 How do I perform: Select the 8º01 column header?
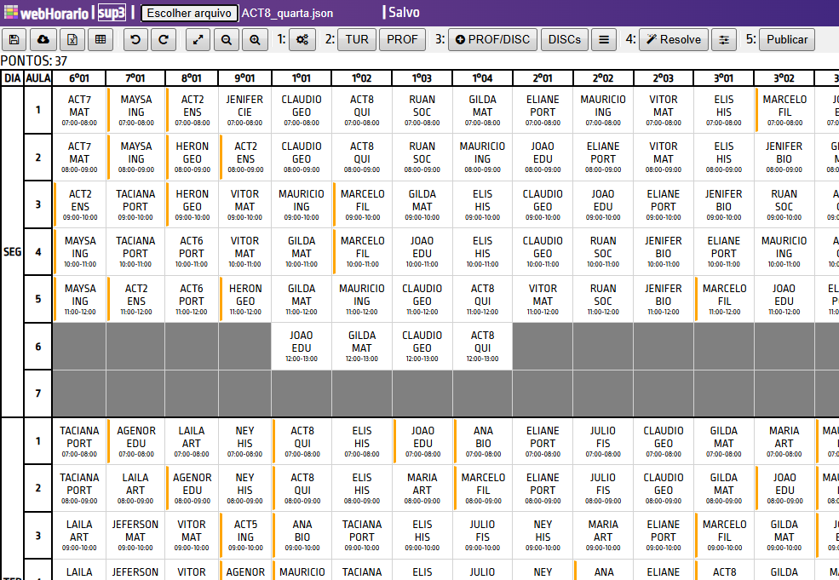(x=192, y=78)
